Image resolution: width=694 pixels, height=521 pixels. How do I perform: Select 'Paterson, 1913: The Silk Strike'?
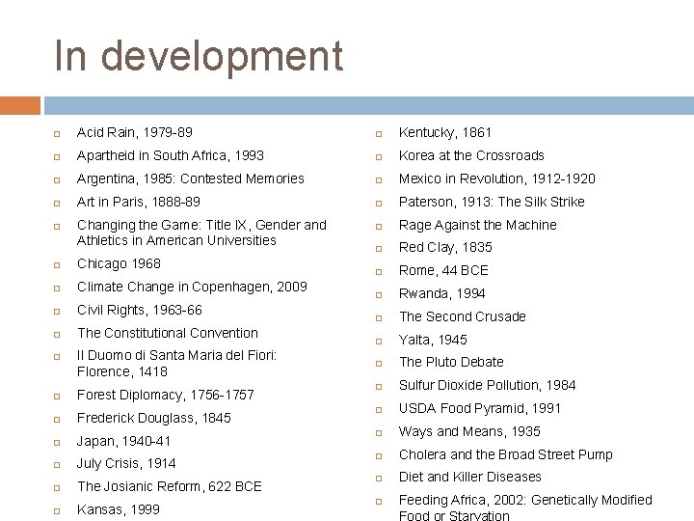(492, 202)
